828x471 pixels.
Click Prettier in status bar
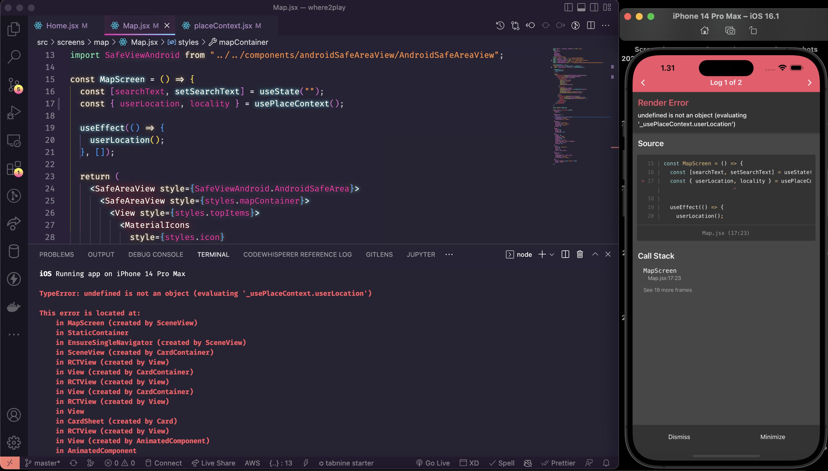pyautogui.click(x=558, y=463)
